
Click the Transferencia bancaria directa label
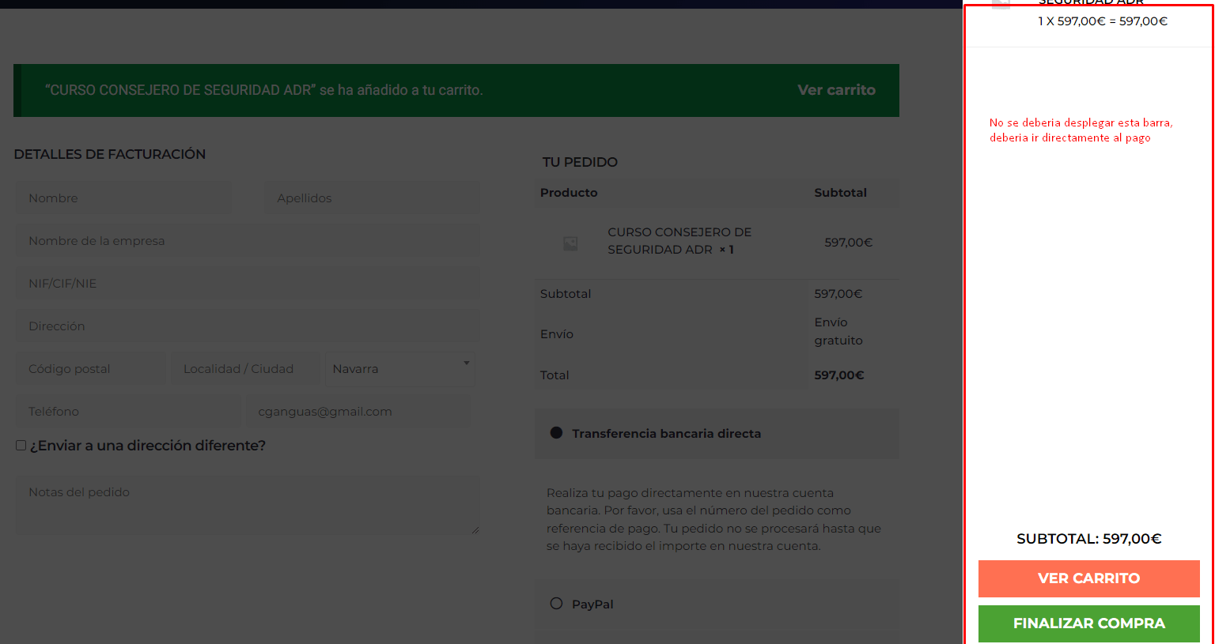[666, 434]
